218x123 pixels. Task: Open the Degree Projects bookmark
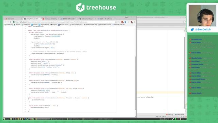tap(44, 25)
